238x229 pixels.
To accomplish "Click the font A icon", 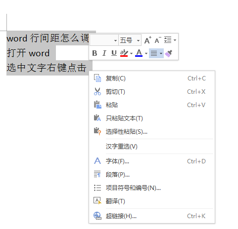I will tap(97, 161).
